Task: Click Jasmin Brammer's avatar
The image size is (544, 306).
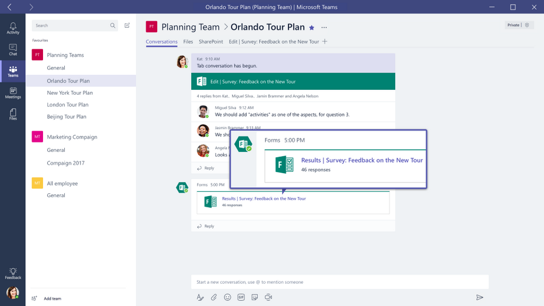Action: tap(203, 131)
